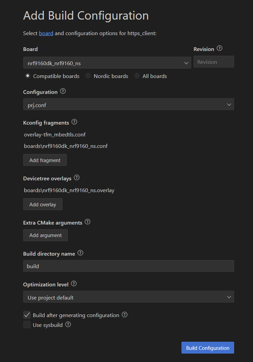Screen dimensions: 253x362
Task: Click help icon next to Build after generating configuration
Action: pyautogui.click(x=124, y=315)
